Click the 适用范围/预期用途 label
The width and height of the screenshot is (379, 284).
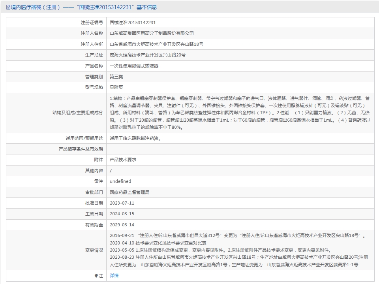[x=84, y=138]
